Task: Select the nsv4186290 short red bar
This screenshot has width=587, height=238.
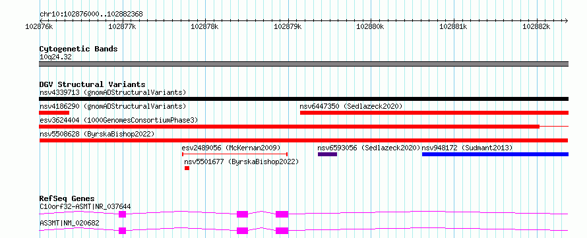Action: [54, 113]
